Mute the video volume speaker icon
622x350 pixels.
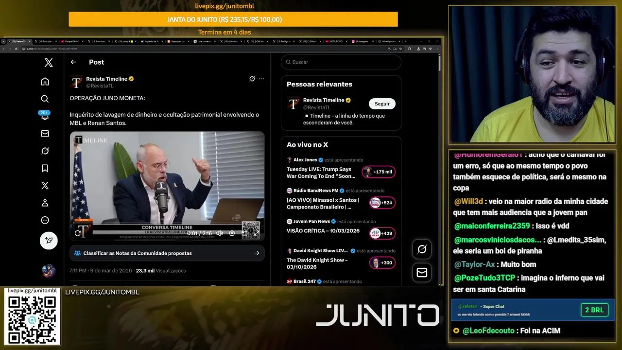pos(220,233)
